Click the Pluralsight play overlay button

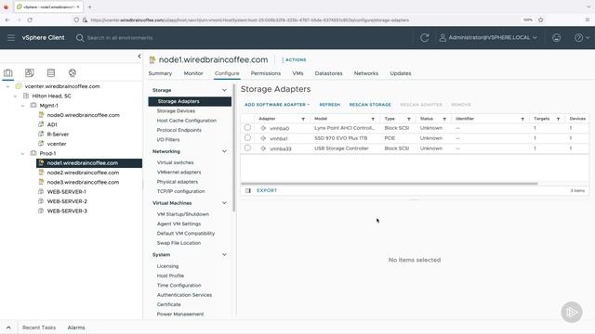point(572,312)
